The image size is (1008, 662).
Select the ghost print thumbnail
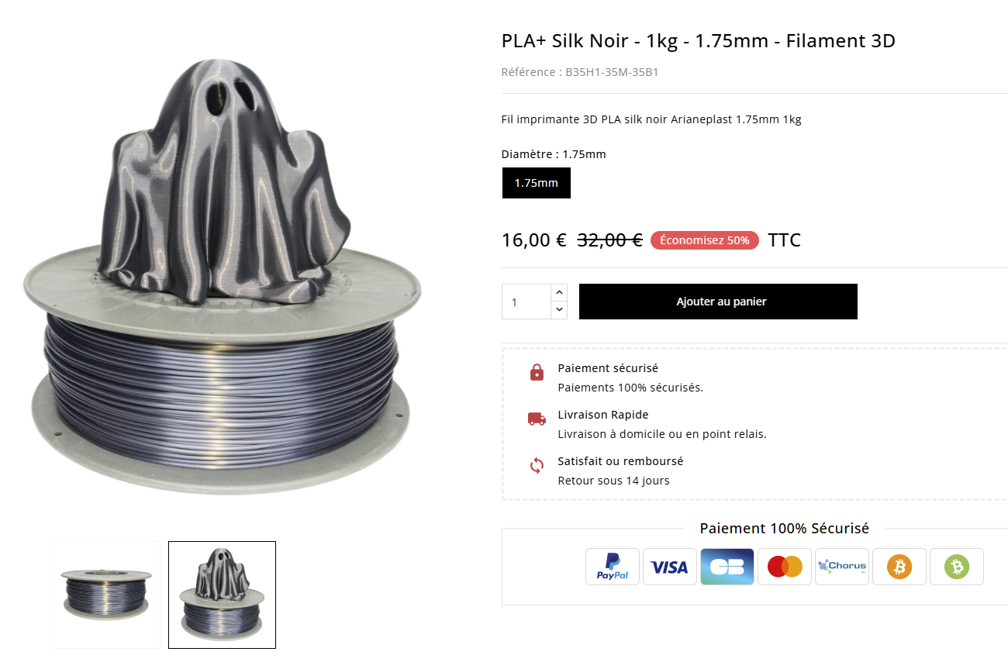click(223, 595)
